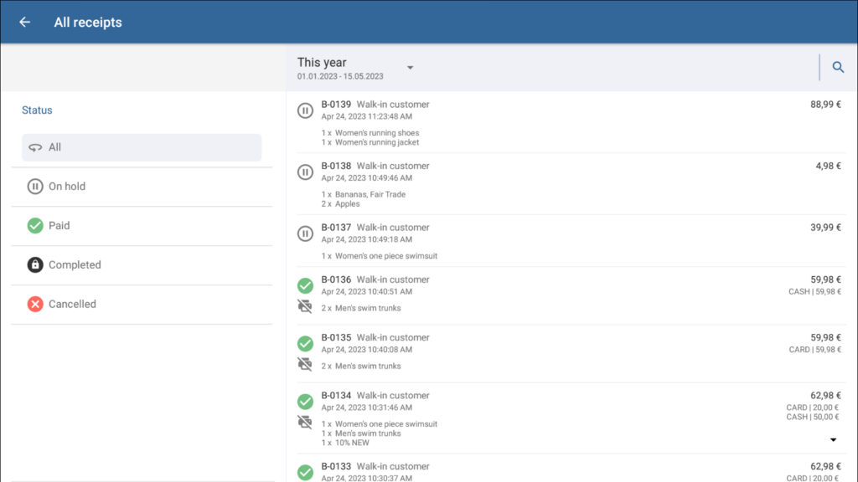Expand payment details arrow on receipt B-0134
Image resolution: width=858 pixels, height=482 pixels.
(833, 439)
